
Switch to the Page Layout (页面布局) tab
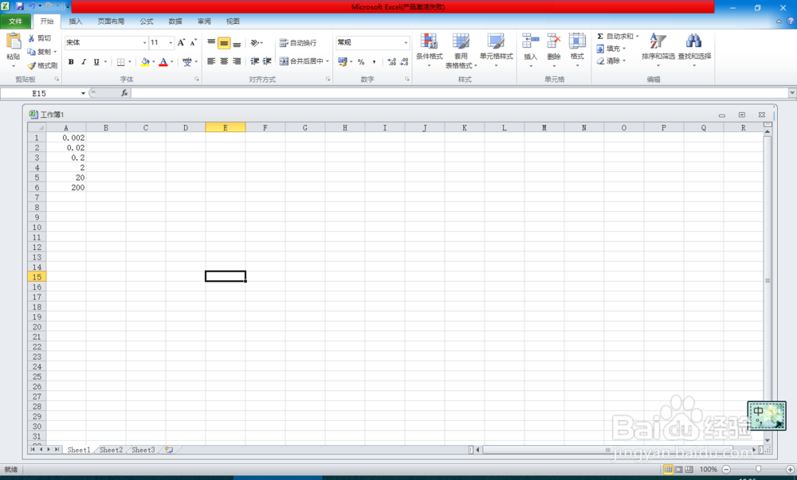point(111,21)
